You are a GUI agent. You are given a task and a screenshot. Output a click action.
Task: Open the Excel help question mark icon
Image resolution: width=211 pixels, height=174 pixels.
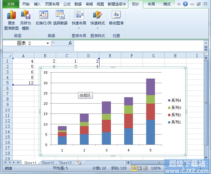pyautogui.click(x=185, y=4)
